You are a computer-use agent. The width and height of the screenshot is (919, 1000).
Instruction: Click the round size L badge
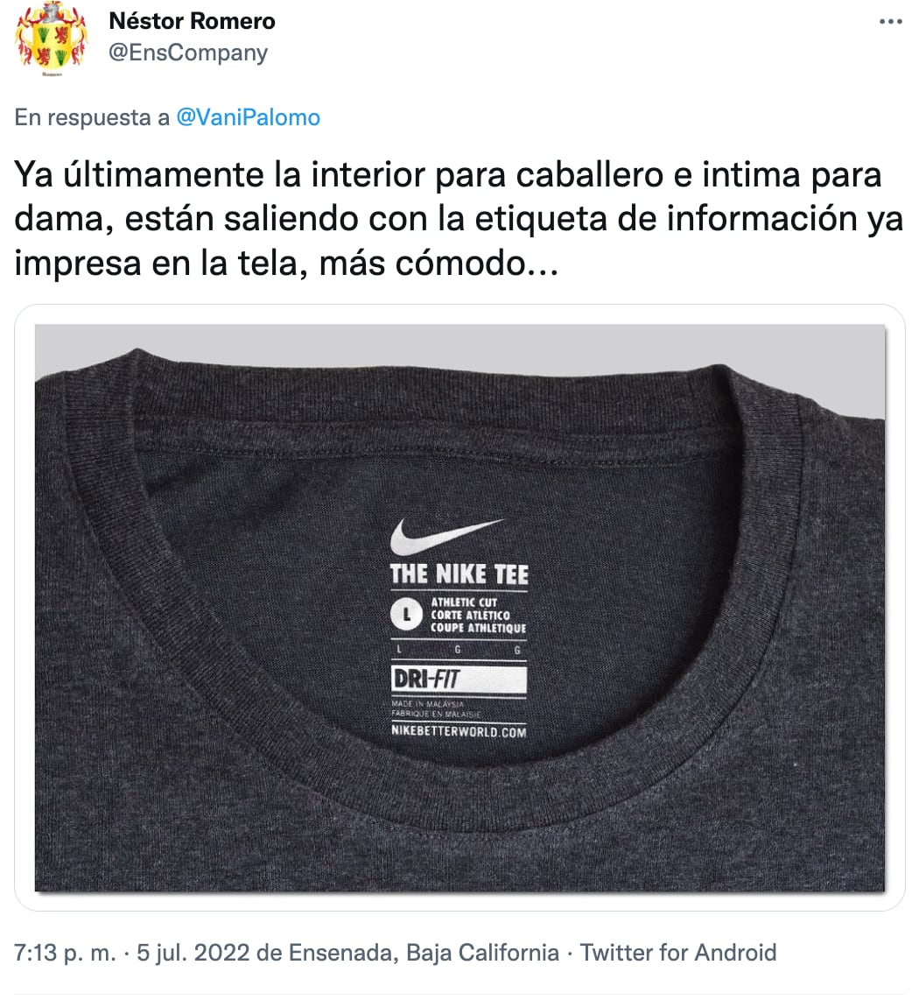point(407,614)
